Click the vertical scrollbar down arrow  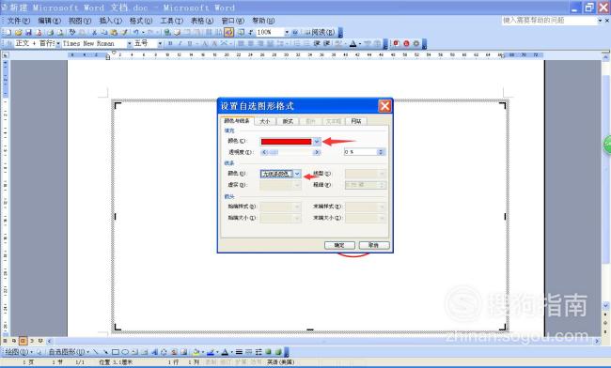click(606, 306)
